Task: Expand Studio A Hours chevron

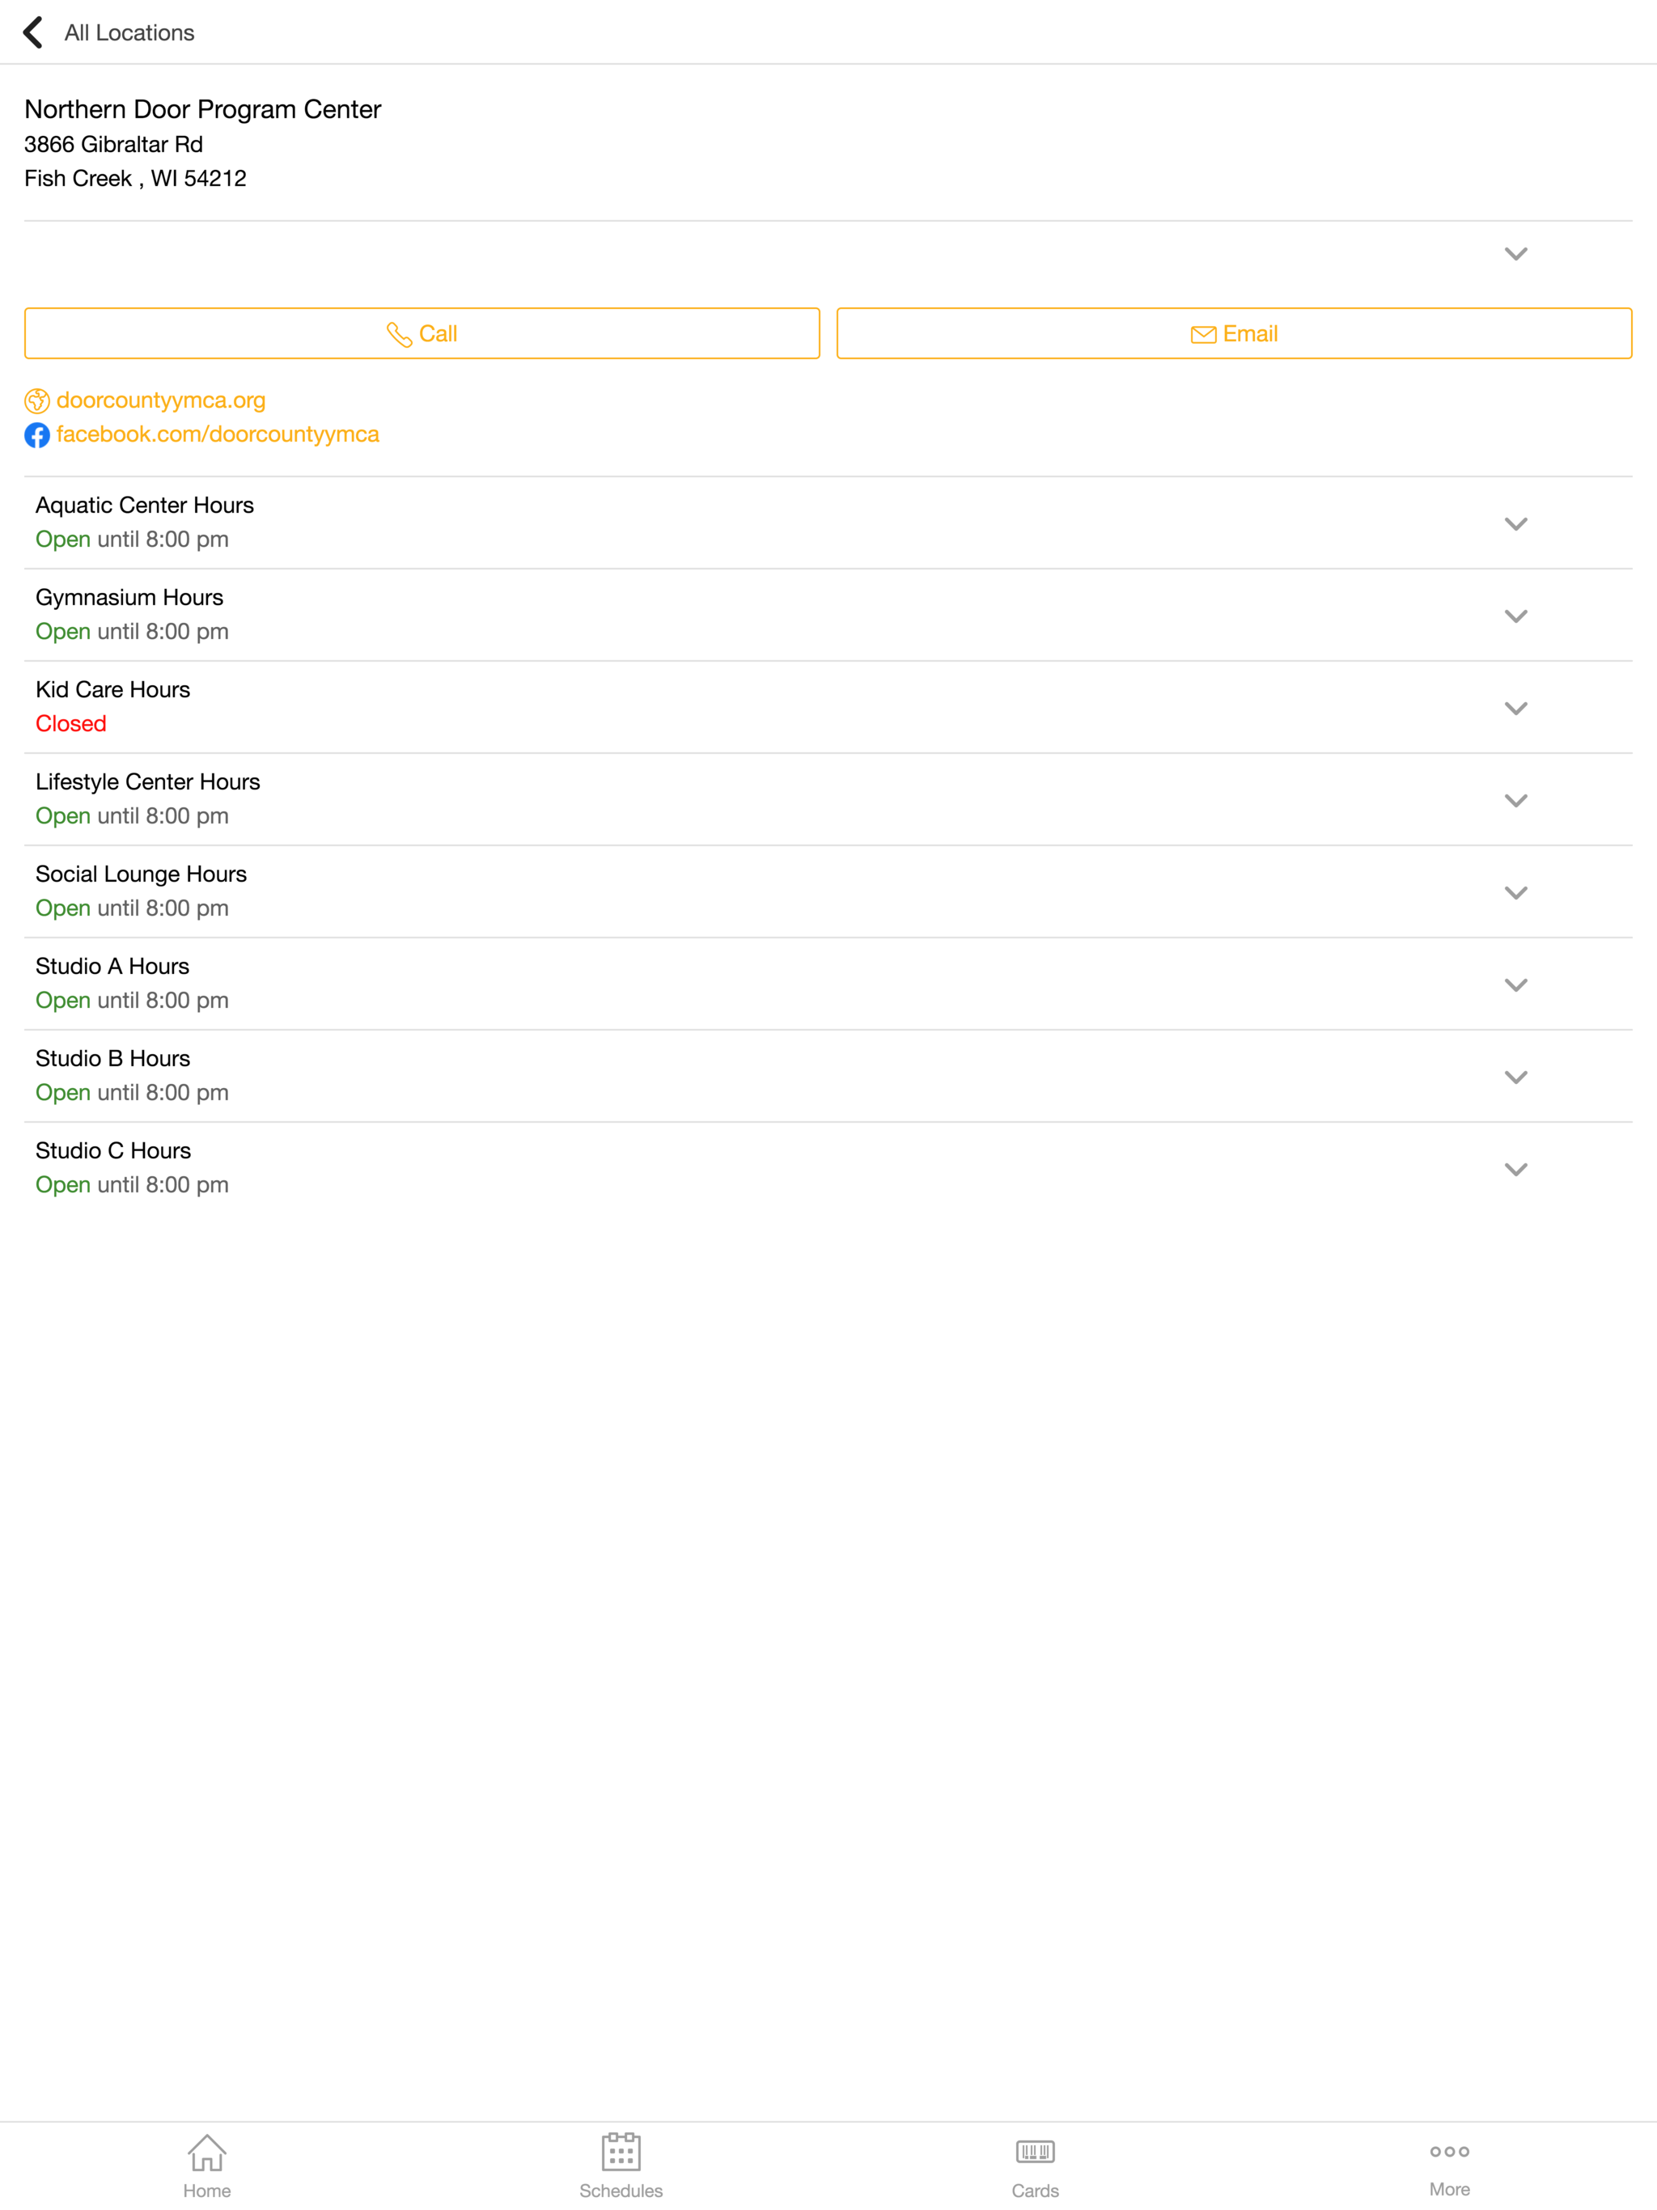Action: 1515,985
